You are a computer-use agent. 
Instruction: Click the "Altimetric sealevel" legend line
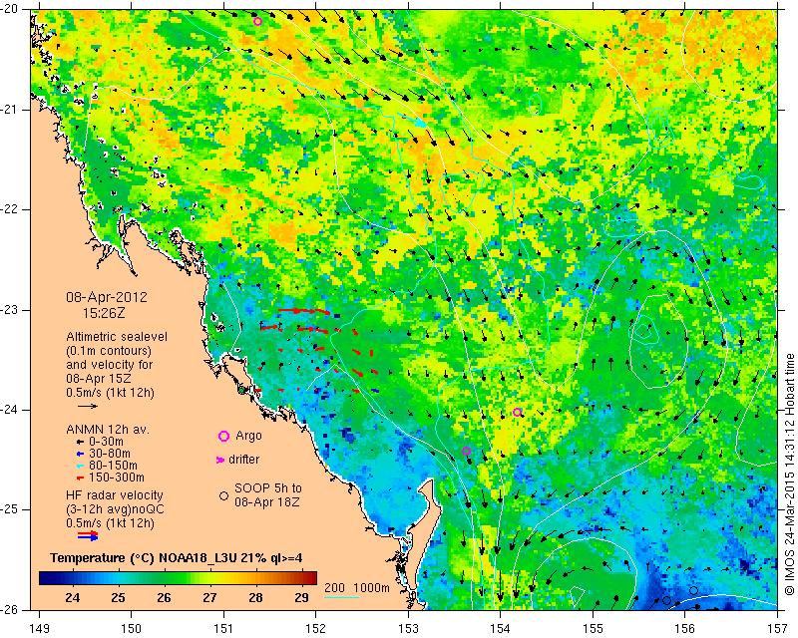(117, 337)
